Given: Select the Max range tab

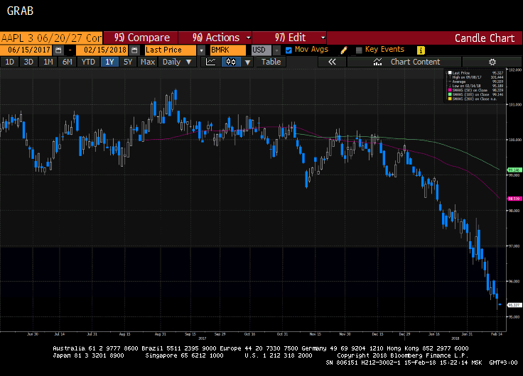Looking at the screenshot, I should pyautogui.click(x=148, y=62).
